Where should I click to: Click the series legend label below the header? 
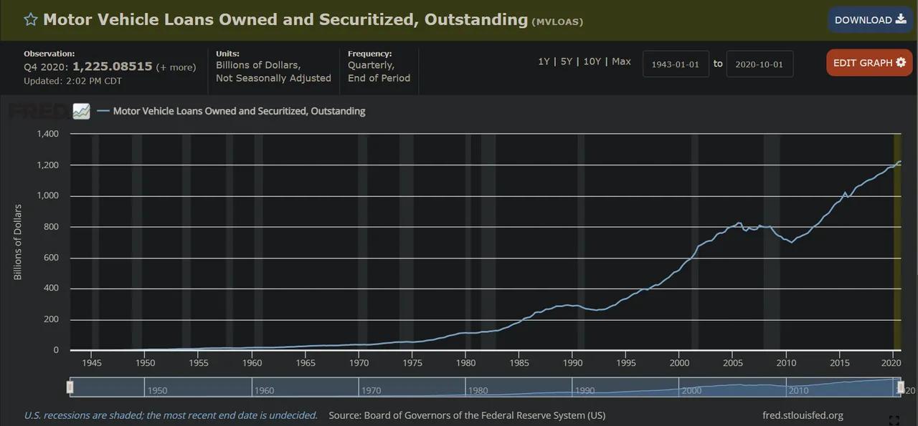(240, 111)
